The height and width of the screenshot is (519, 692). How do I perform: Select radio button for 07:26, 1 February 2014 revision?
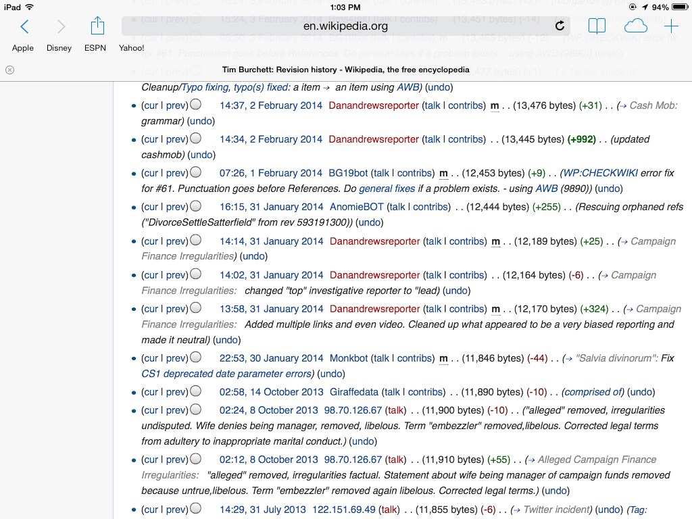click(195, 172)
